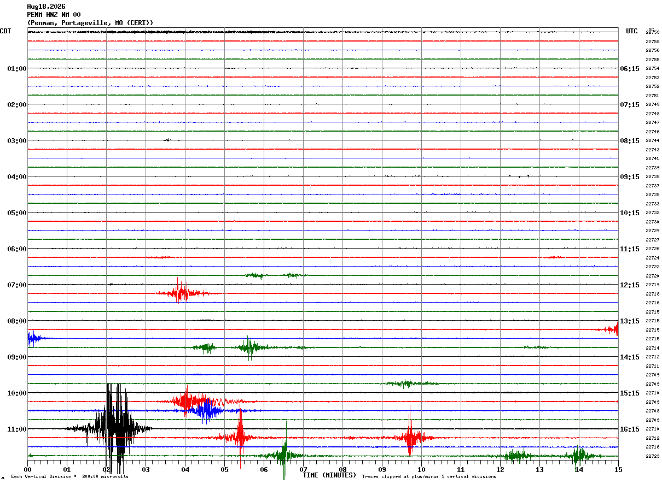Click the CDT column header
The width and height of the screenshot is (662, 484).
[x=5, y=31]
